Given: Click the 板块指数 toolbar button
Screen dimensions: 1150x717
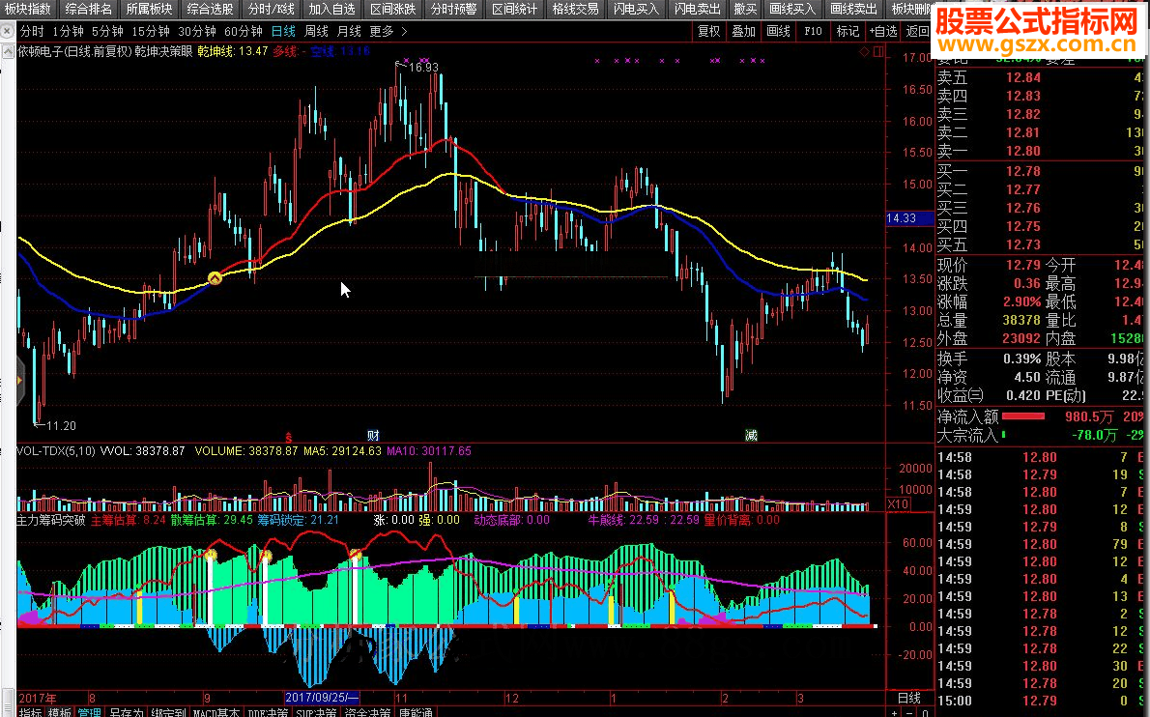Looking at the screenshot, I should pyautogui.click(x=29, y=10).
